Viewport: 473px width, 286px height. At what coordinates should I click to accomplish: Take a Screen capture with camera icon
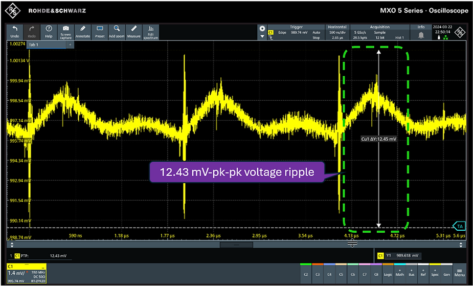tap(65, 32)
